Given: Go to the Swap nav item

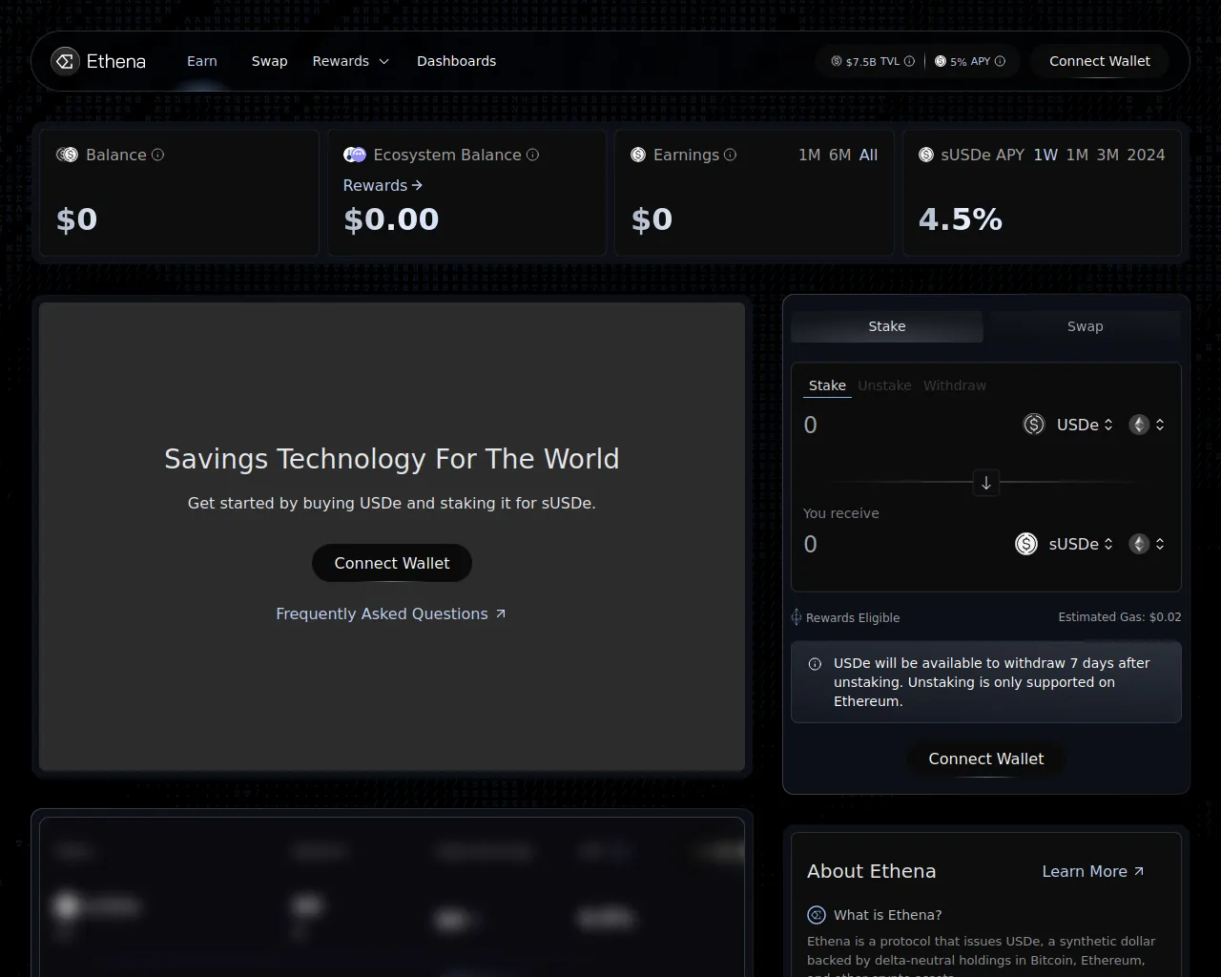Looking at the screenshot, I should 270,61.
